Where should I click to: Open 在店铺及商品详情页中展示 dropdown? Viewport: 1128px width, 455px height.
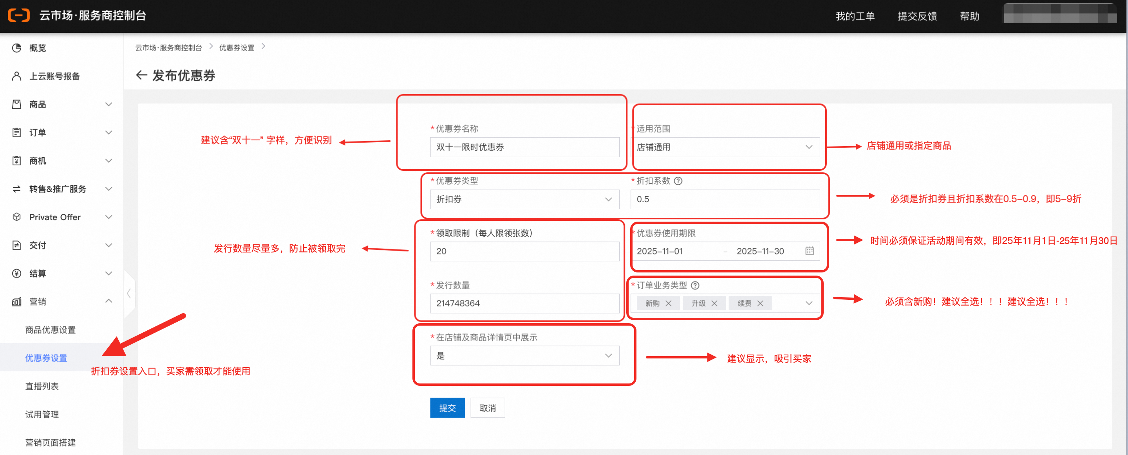coord(524,356)
